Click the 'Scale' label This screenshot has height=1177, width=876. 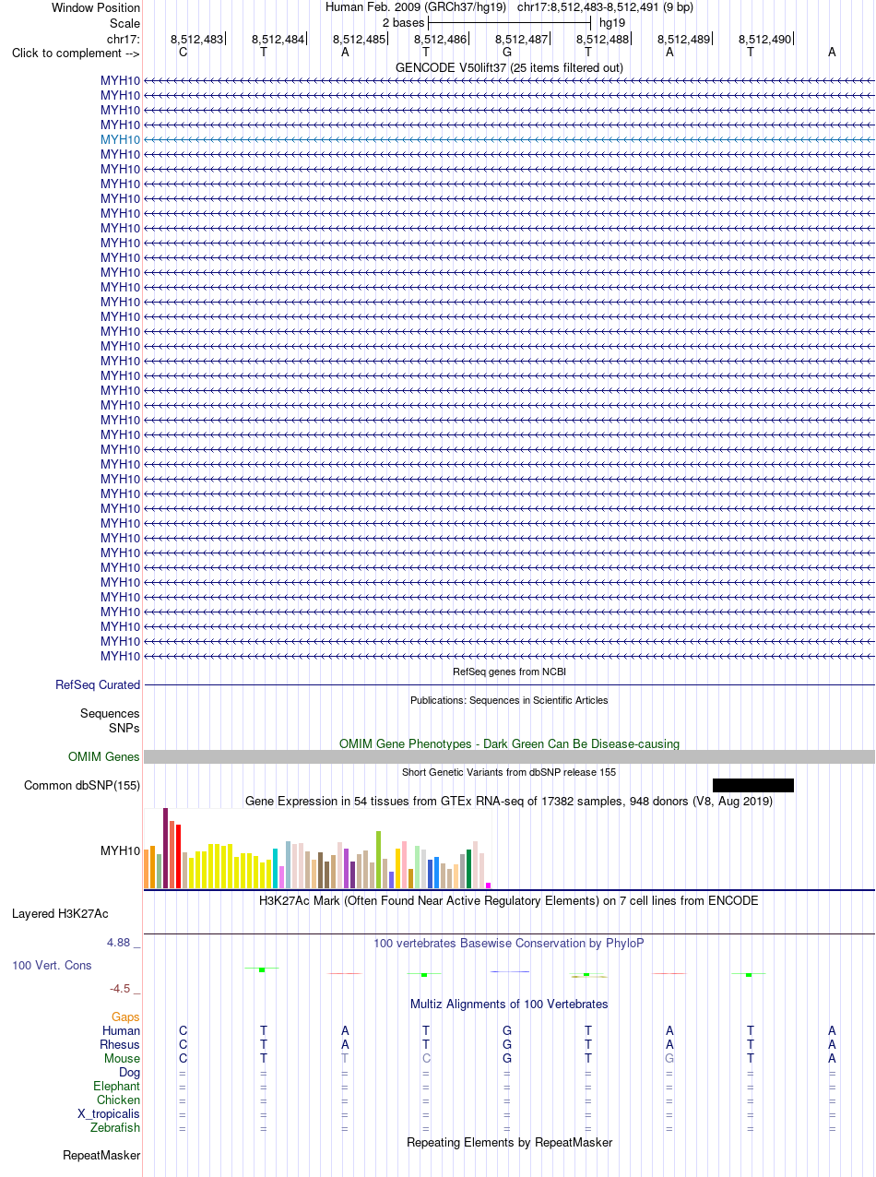click(124, 23)
